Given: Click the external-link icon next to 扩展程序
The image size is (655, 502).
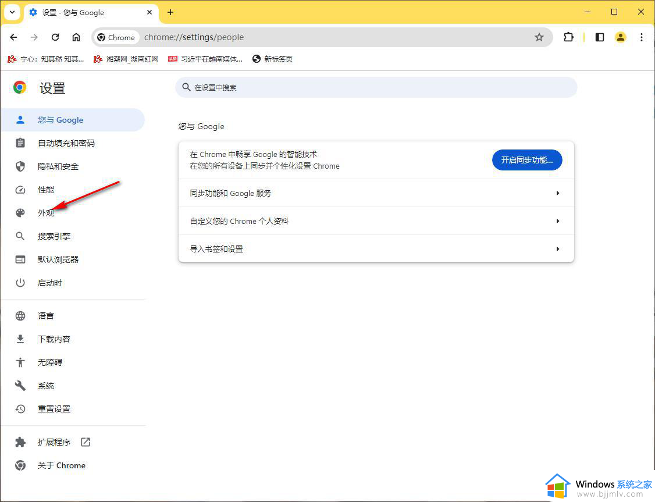Looking at the screenshot, I should 86,442.
